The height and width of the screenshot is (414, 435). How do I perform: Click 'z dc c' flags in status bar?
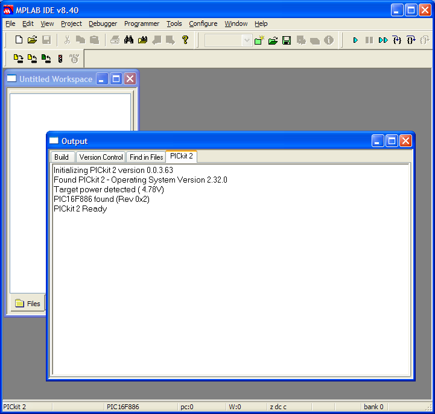[x=278, y=407]
